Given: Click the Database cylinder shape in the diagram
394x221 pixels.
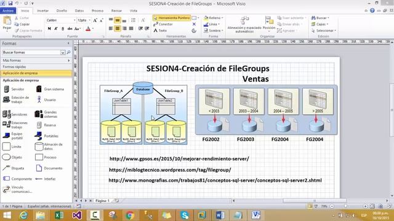Looking at the screenshot, I should tap(143, 88).
